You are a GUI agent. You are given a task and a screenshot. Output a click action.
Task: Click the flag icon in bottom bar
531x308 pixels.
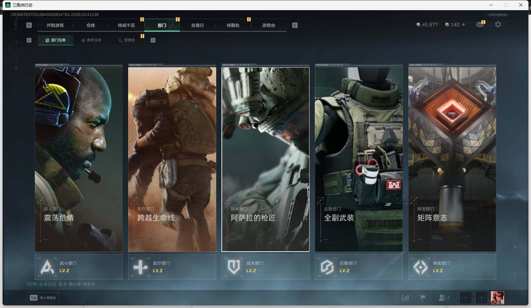click(x=423, y=298)
